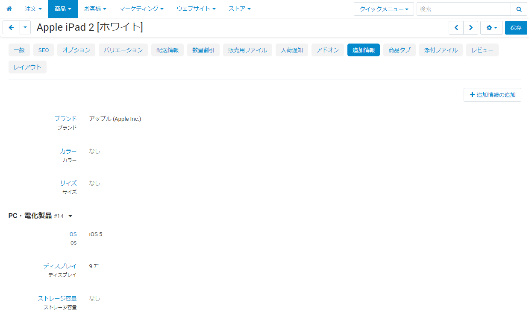
Task: Open the 注文 menu
Action: (x=33, y=9)
